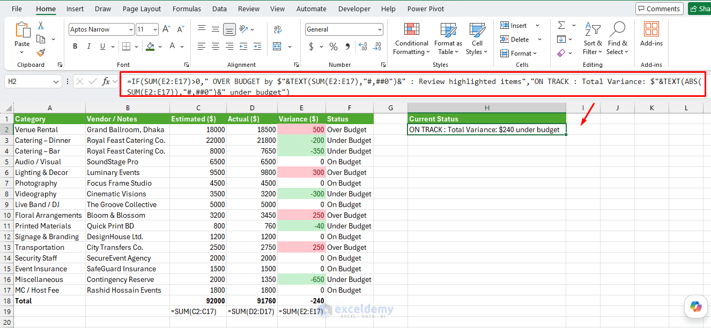Image resolution: width=711 pixels, height=328 pixels.
Task: Open Clipboard dialog launcher
Action: click(x=60, y=65)
